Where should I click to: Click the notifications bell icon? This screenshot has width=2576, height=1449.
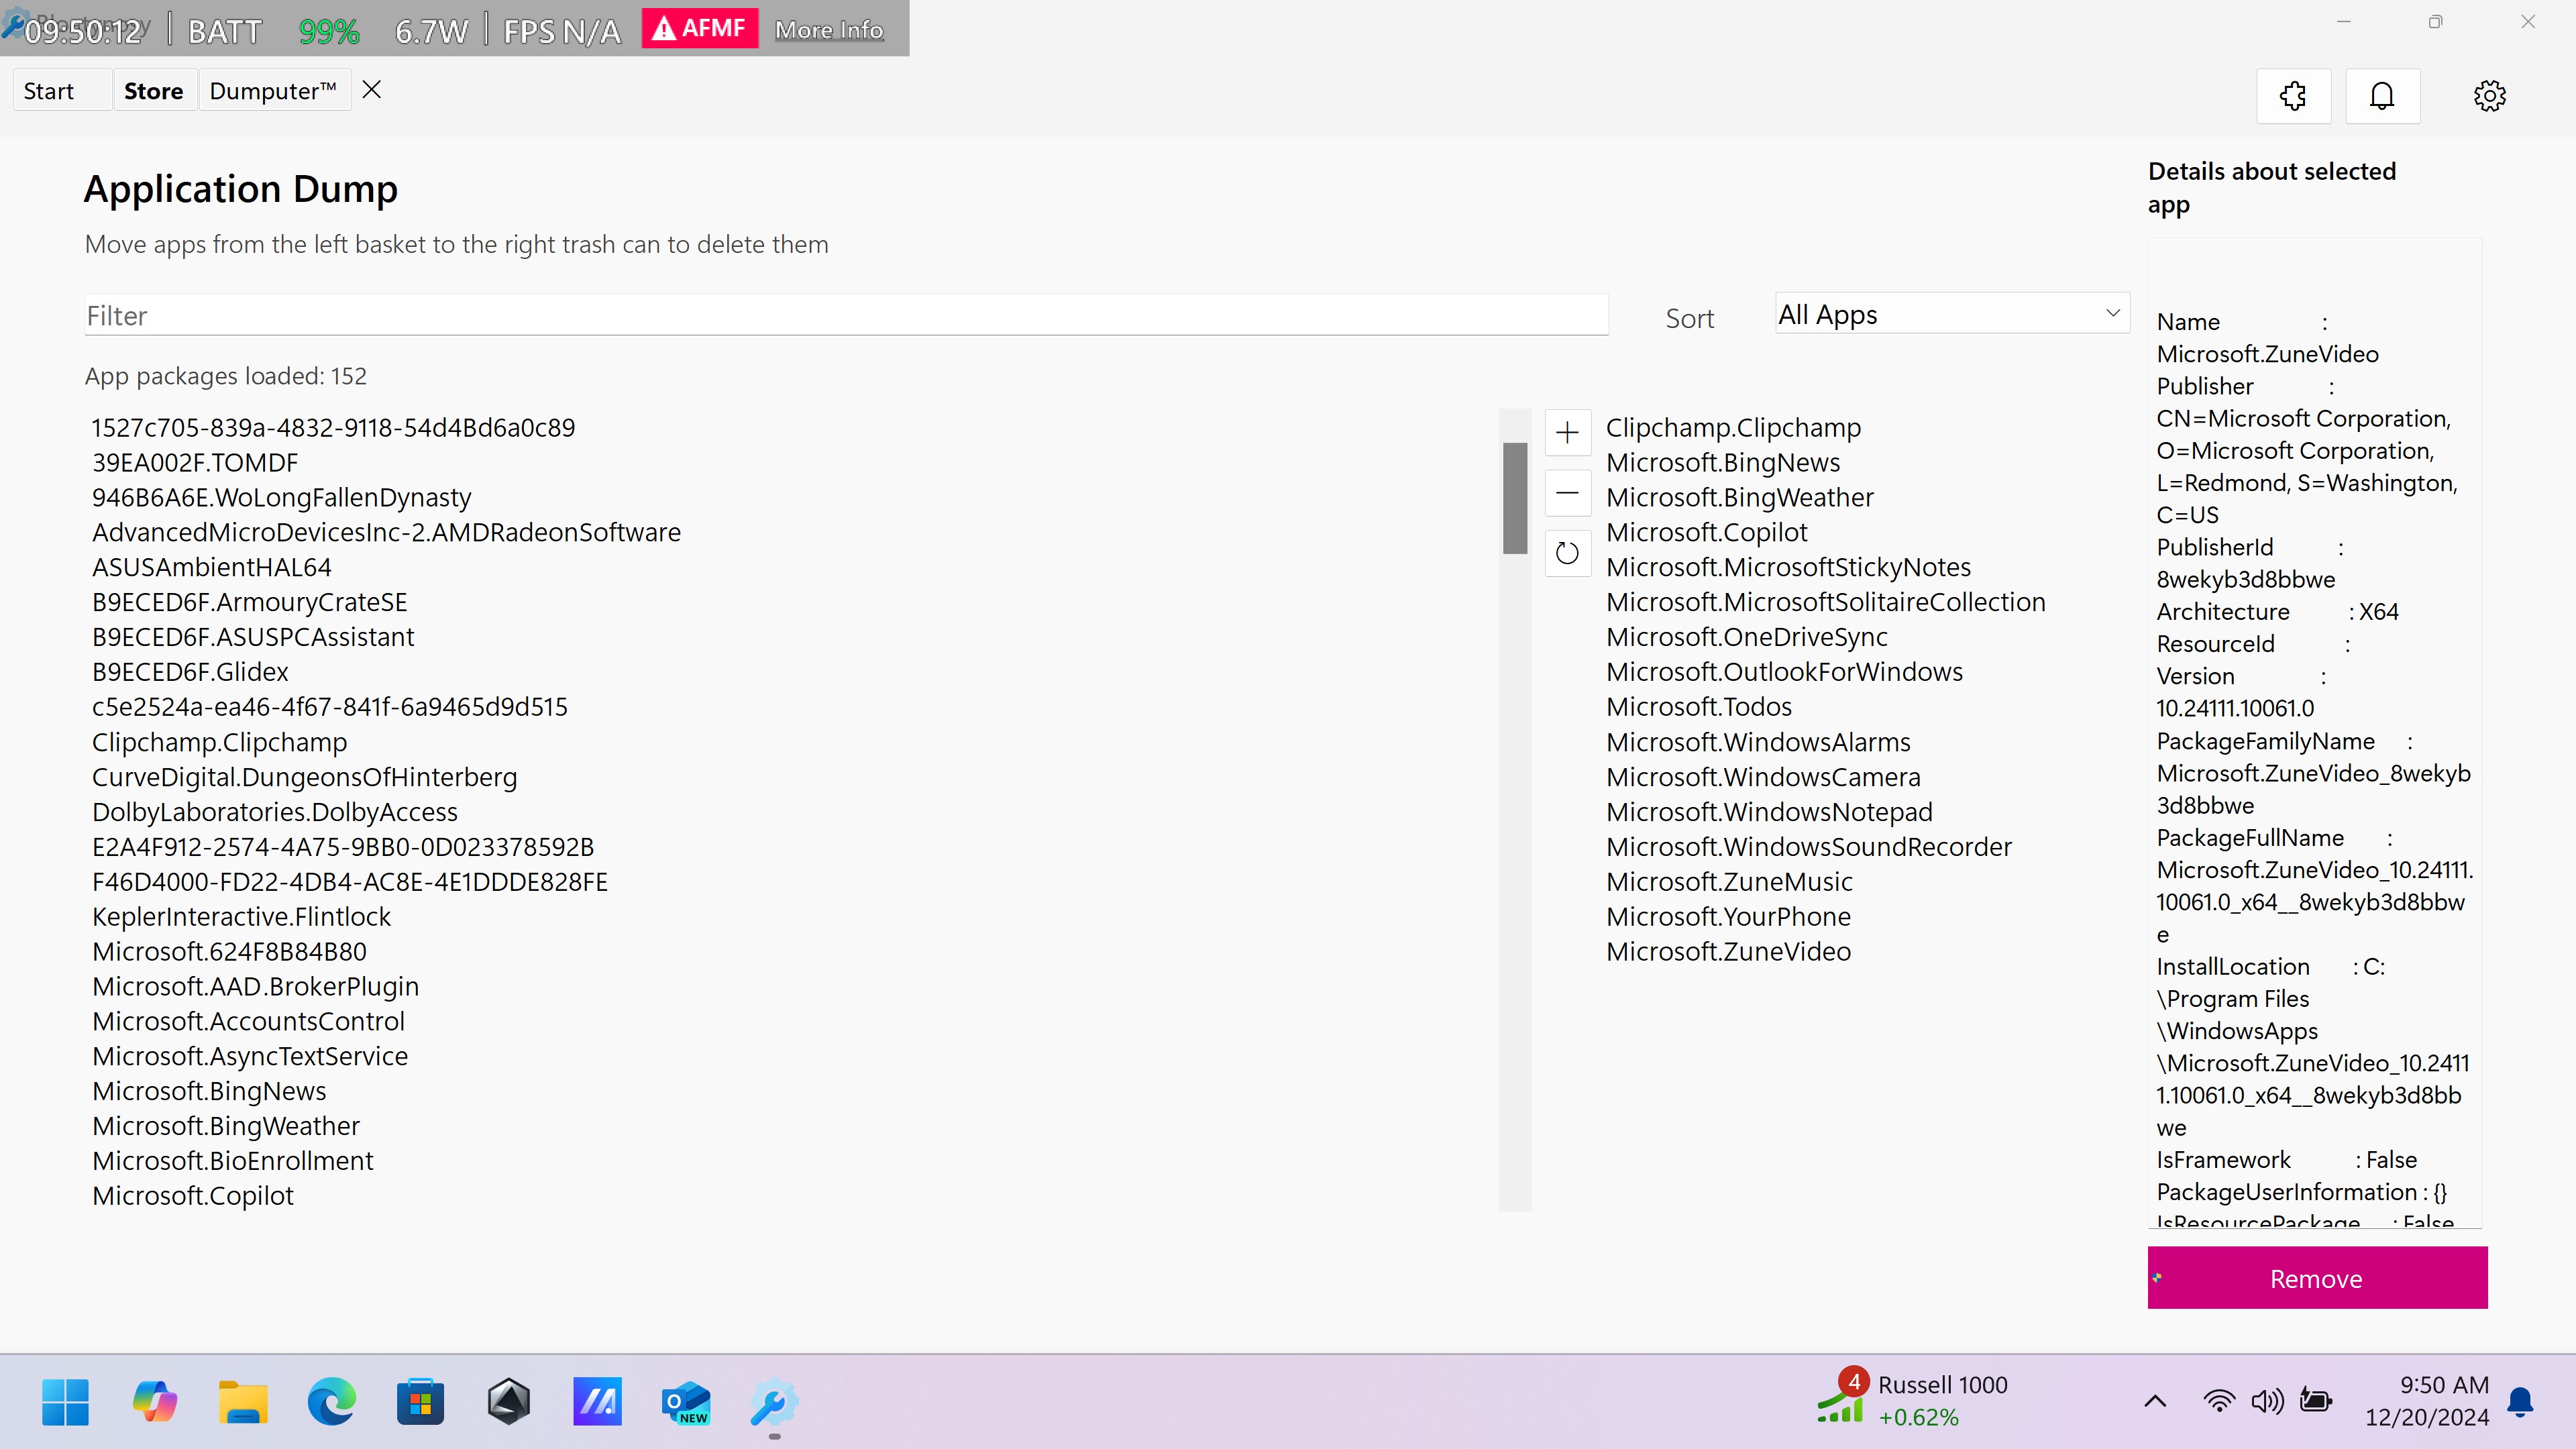pos(2383,94)
